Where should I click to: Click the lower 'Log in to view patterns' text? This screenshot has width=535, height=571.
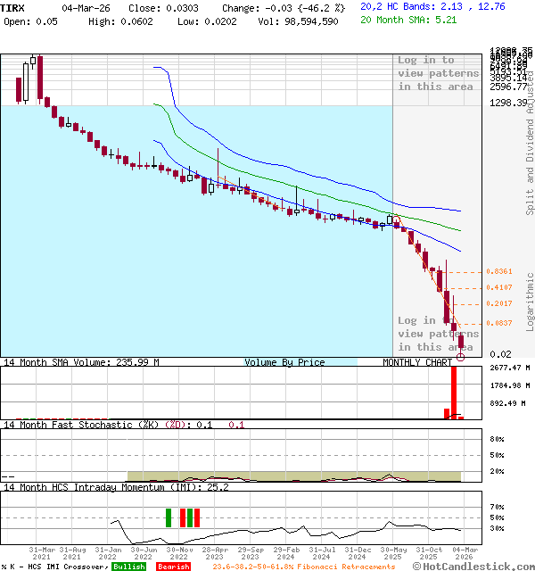click(x=438, y=334)
